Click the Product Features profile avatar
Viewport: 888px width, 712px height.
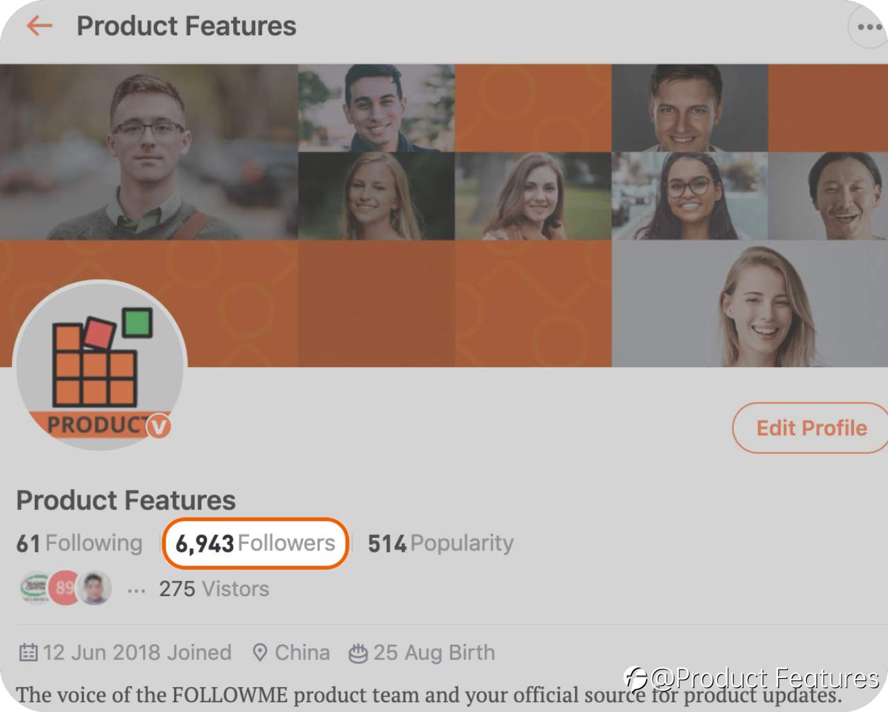coord(100,364)
